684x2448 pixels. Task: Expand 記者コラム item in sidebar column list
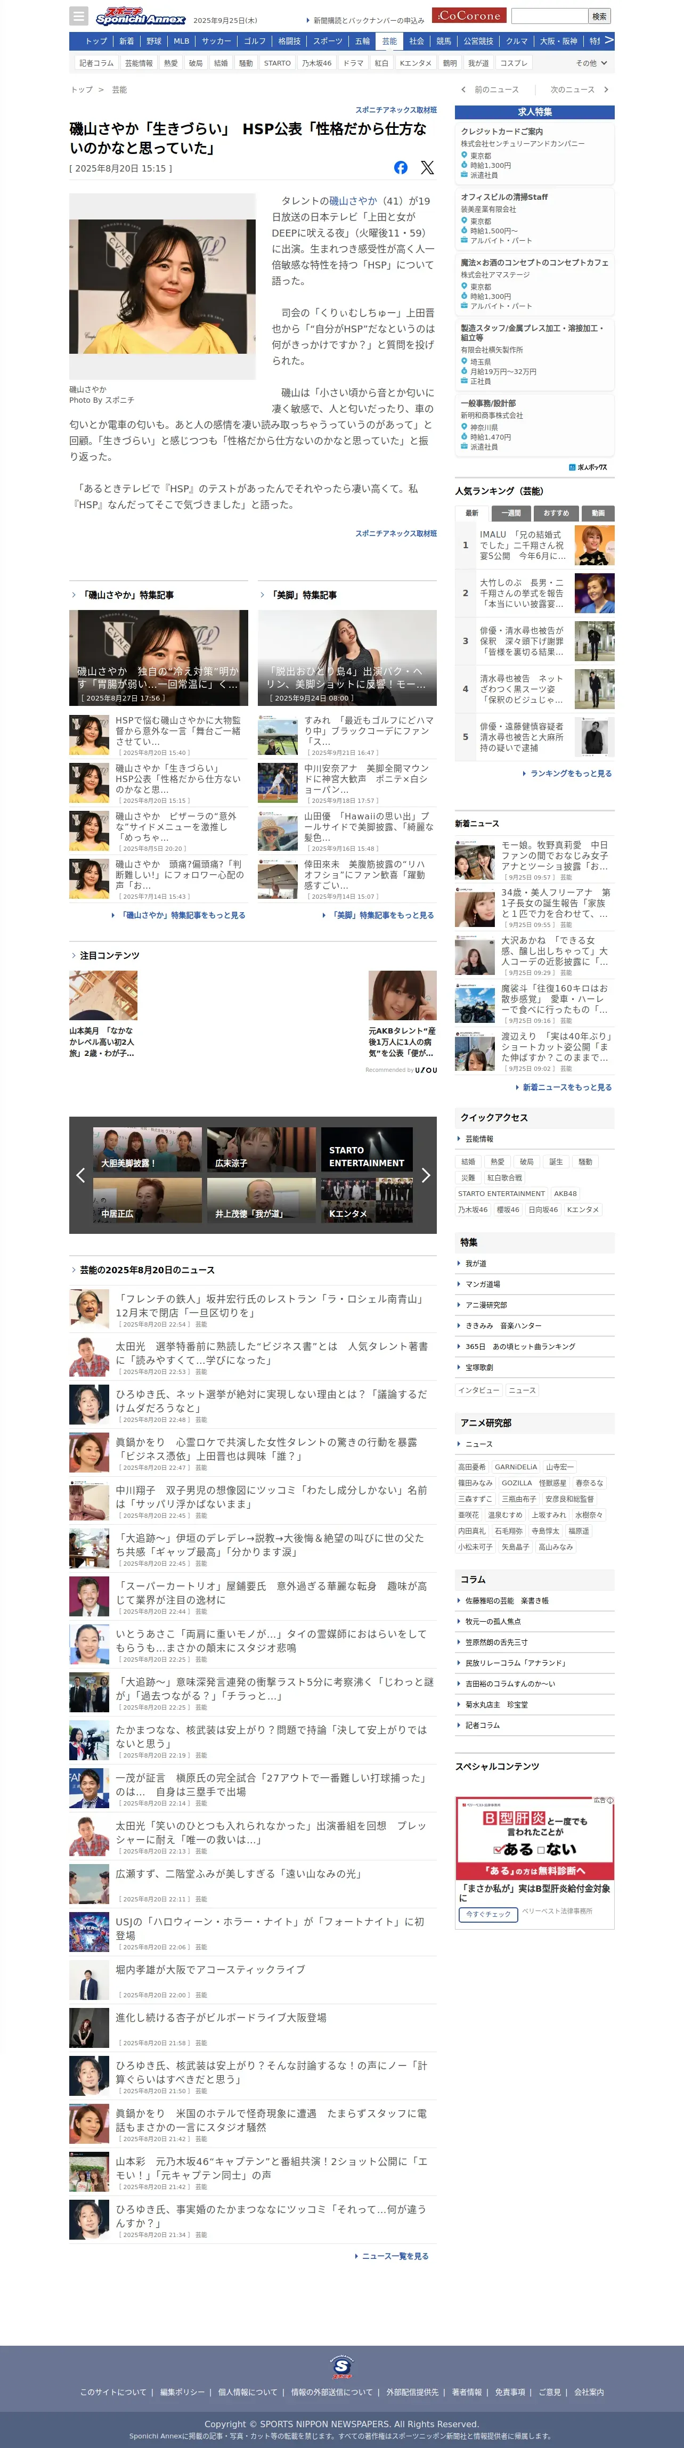[x=536, y=1725]
